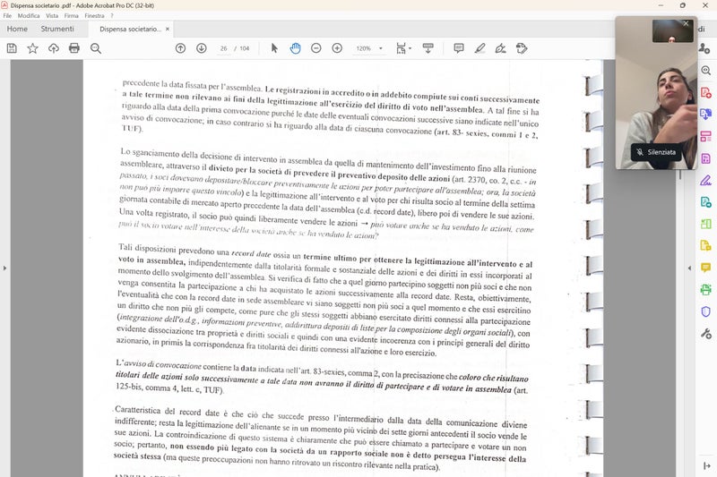Viewport: 717px width, 477px height.
Task: Click the Silenziata mute button in video call
Action: coord(656,153)
